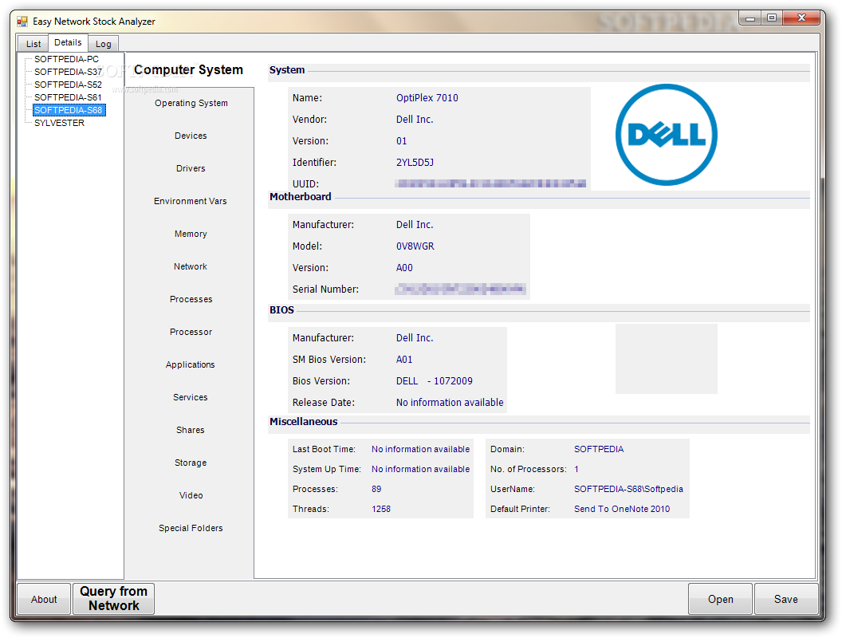Click the Default Printer value Send To OneNote 2010
The width and height of the screenshot is (842, 638).
(x=622, y=509)
